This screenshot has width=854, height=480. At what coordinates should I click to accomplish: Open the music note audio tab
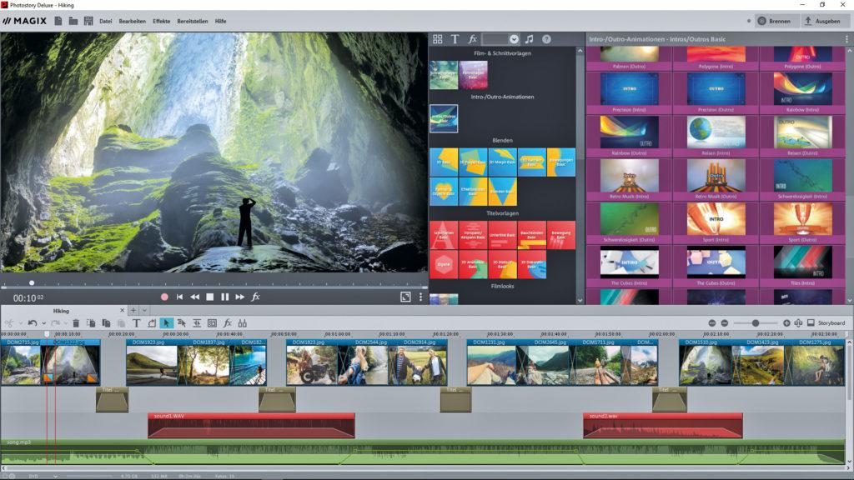pos(529,39)
